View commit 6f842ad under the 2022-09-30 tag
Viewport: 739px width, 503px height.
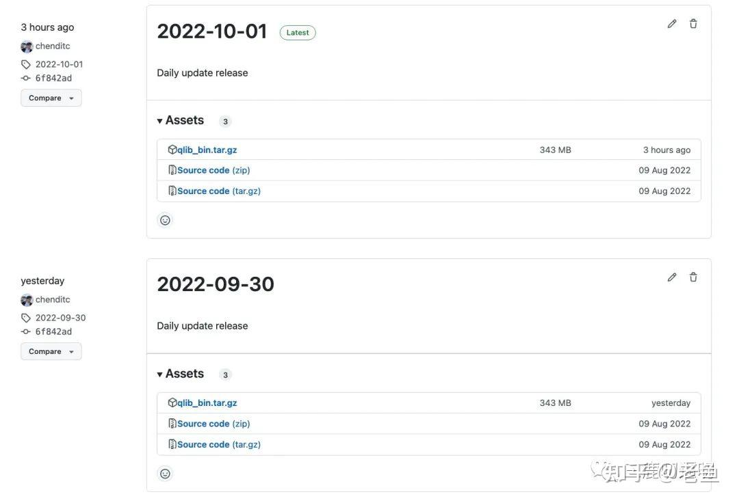53,331
